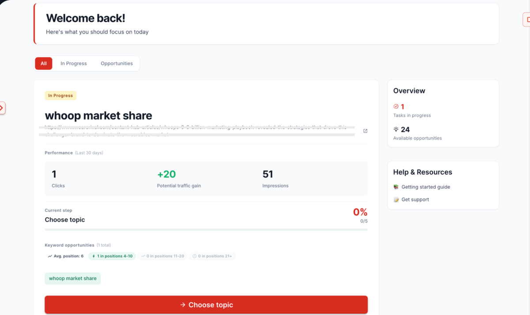
Task: Open the red panel tab at right edge
Action: (x=526, y=19)
